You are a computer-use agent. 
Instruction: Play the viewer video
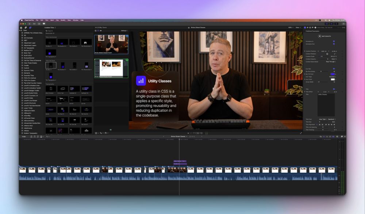pos(188,133)
